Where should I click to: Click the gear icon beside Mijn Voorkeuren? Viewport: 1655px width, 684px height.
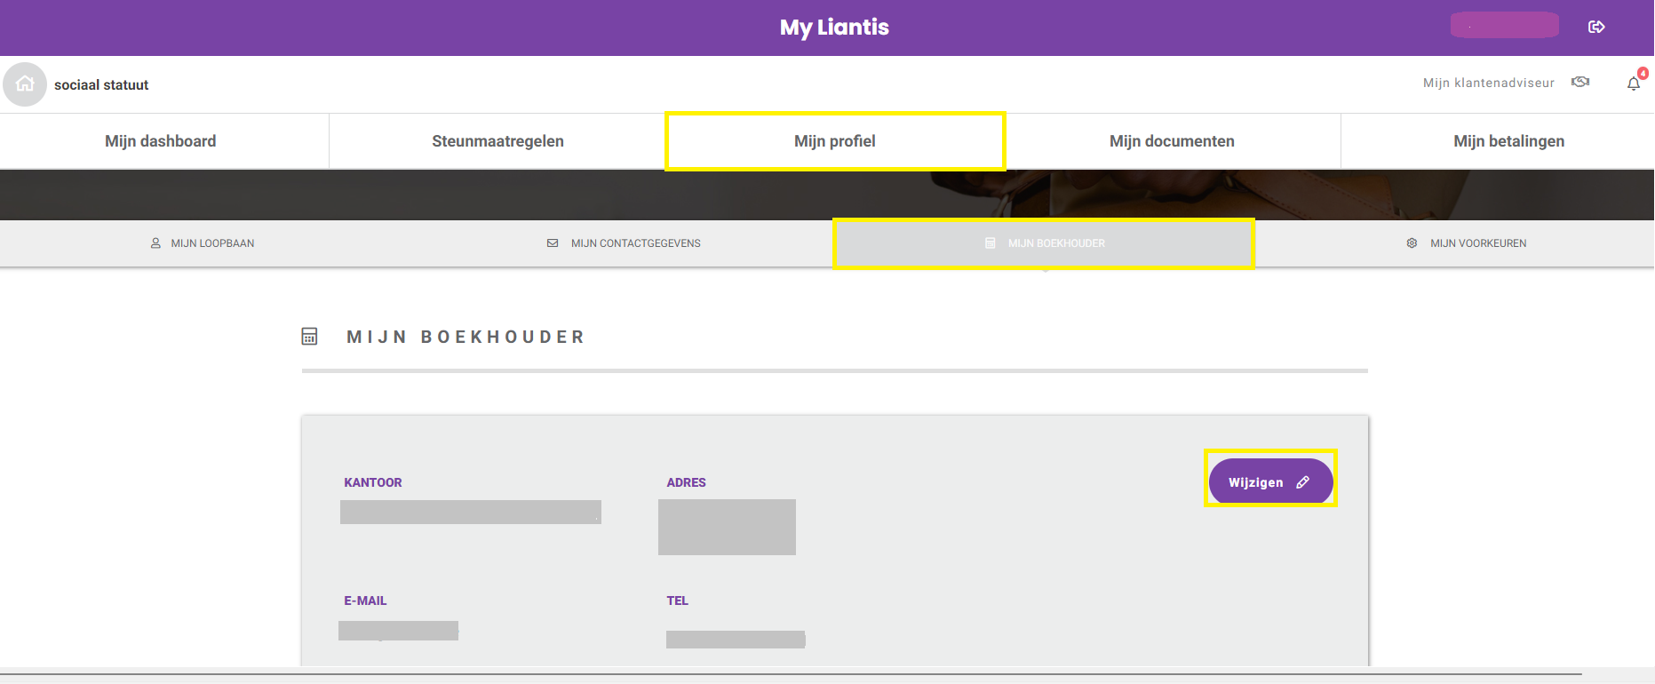tap(1412, 243)
